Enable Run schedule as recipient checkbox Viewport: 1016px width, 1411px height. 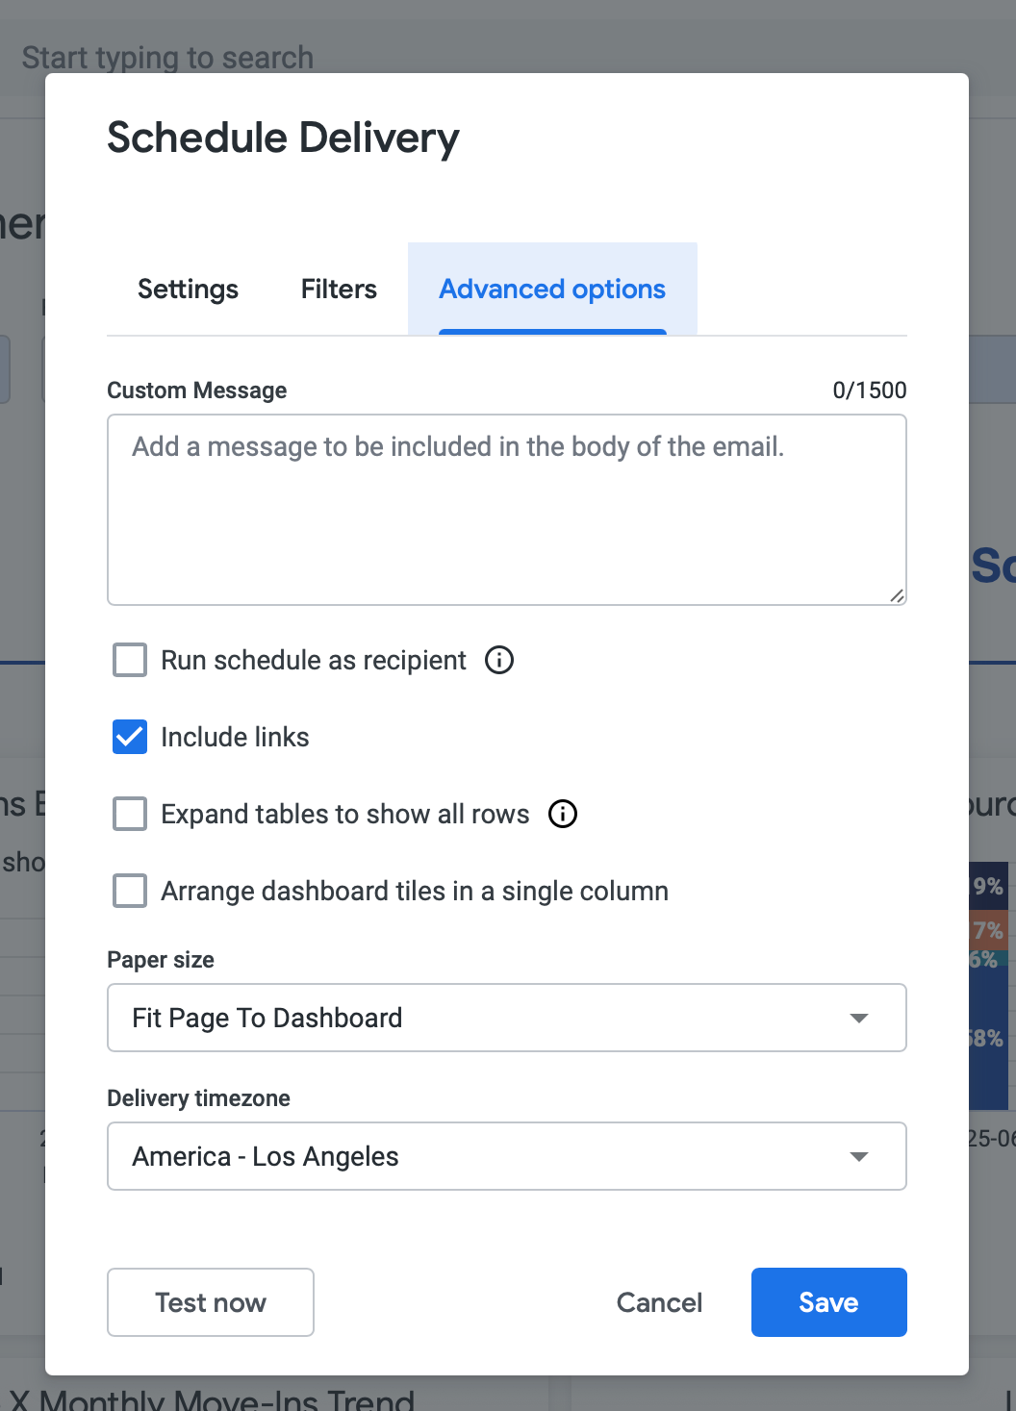coord(130,661)
